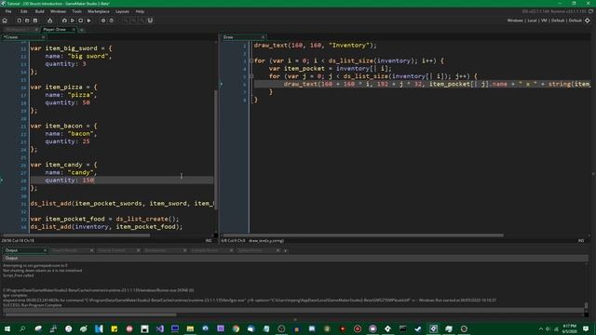596x335 pixels.
Task: Open Visual Studio from taskbar
Action: pos(159,328)
